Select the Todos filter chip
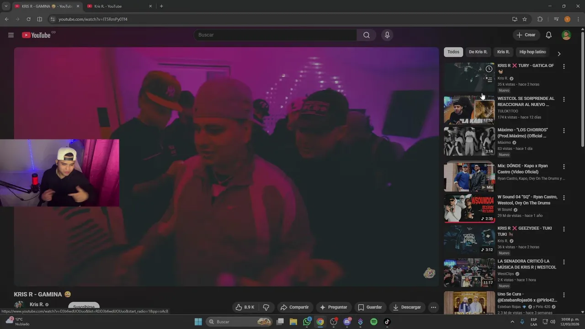The height and width of the screenshot is (329, 585). [453, 52]
